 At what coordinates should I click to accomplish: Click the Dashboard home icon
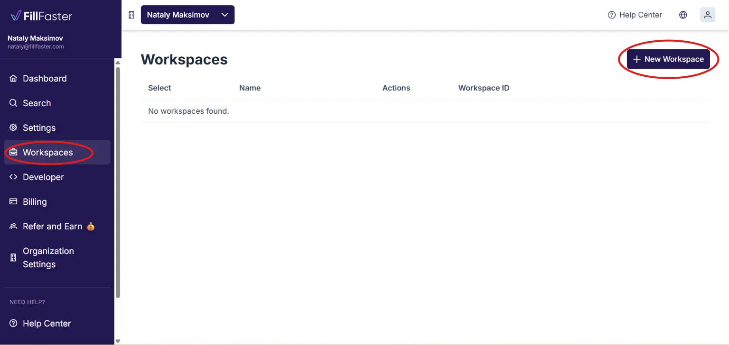(13, 79)
